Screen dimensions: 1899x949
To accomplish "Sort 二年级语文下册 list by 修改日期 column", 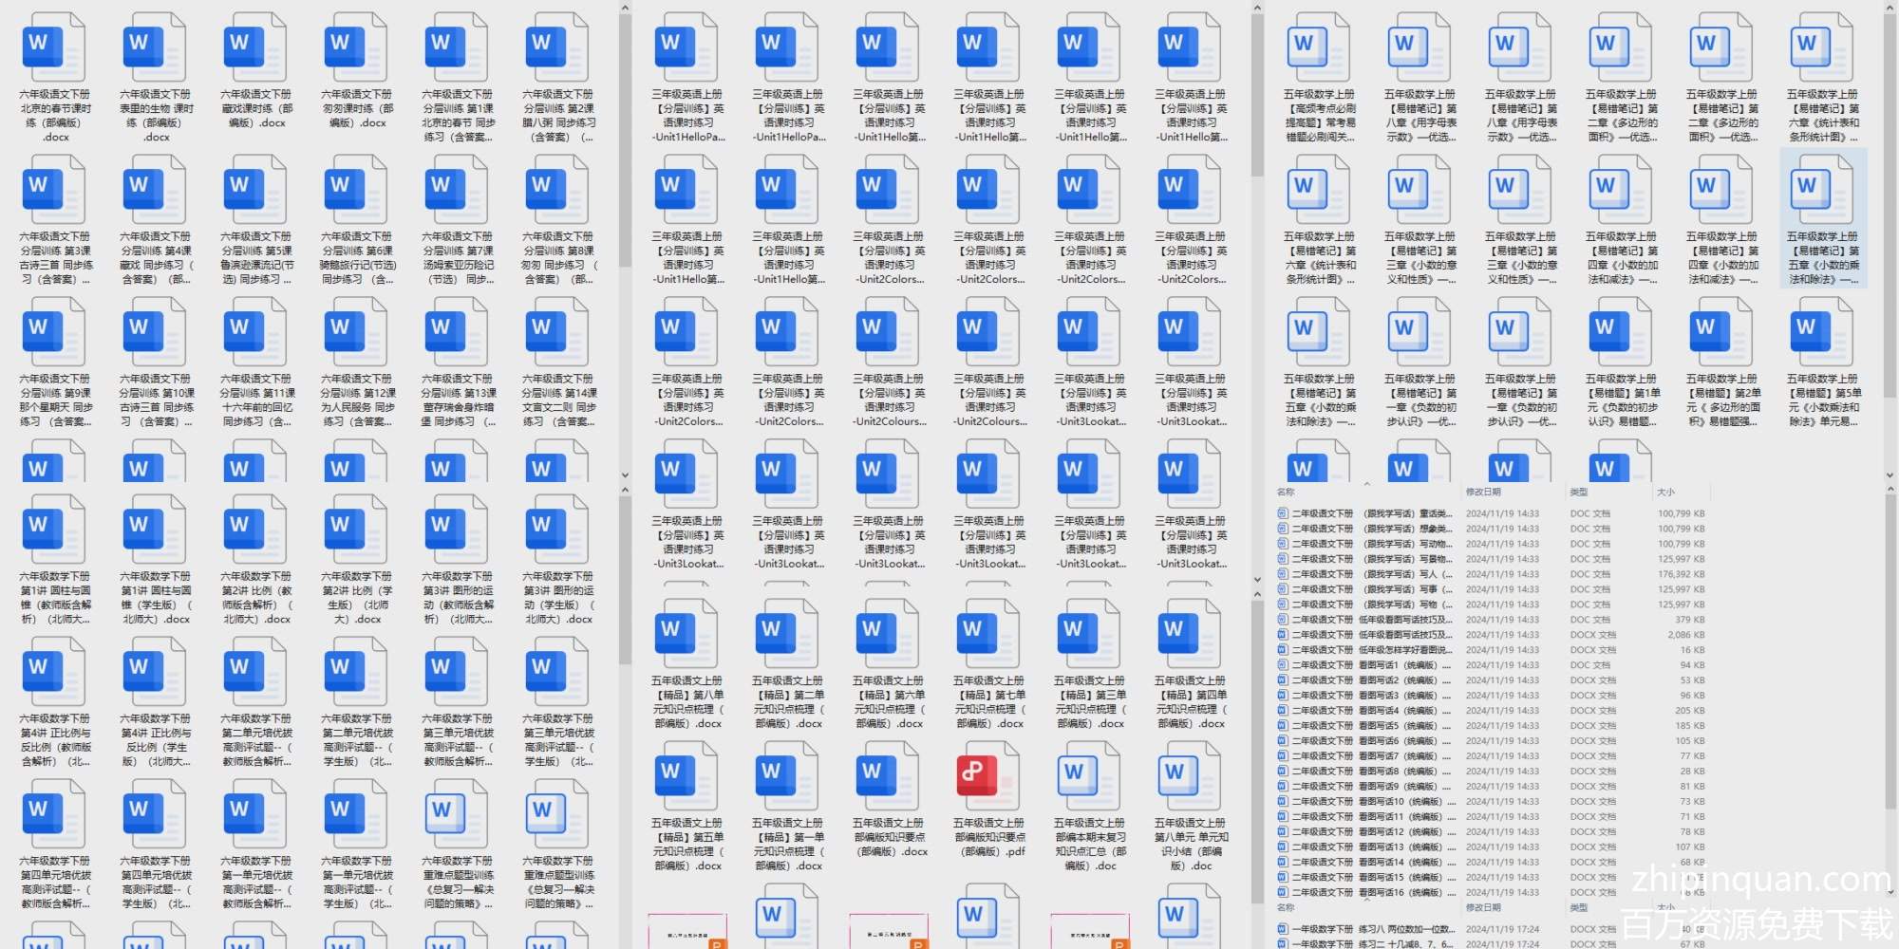I will pyautogui.click(x=1483, y=492).
